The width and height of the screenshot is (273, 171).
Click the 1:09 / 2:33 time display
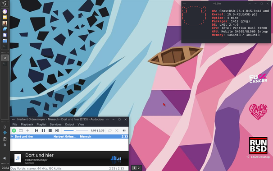(x=97, y=130)
